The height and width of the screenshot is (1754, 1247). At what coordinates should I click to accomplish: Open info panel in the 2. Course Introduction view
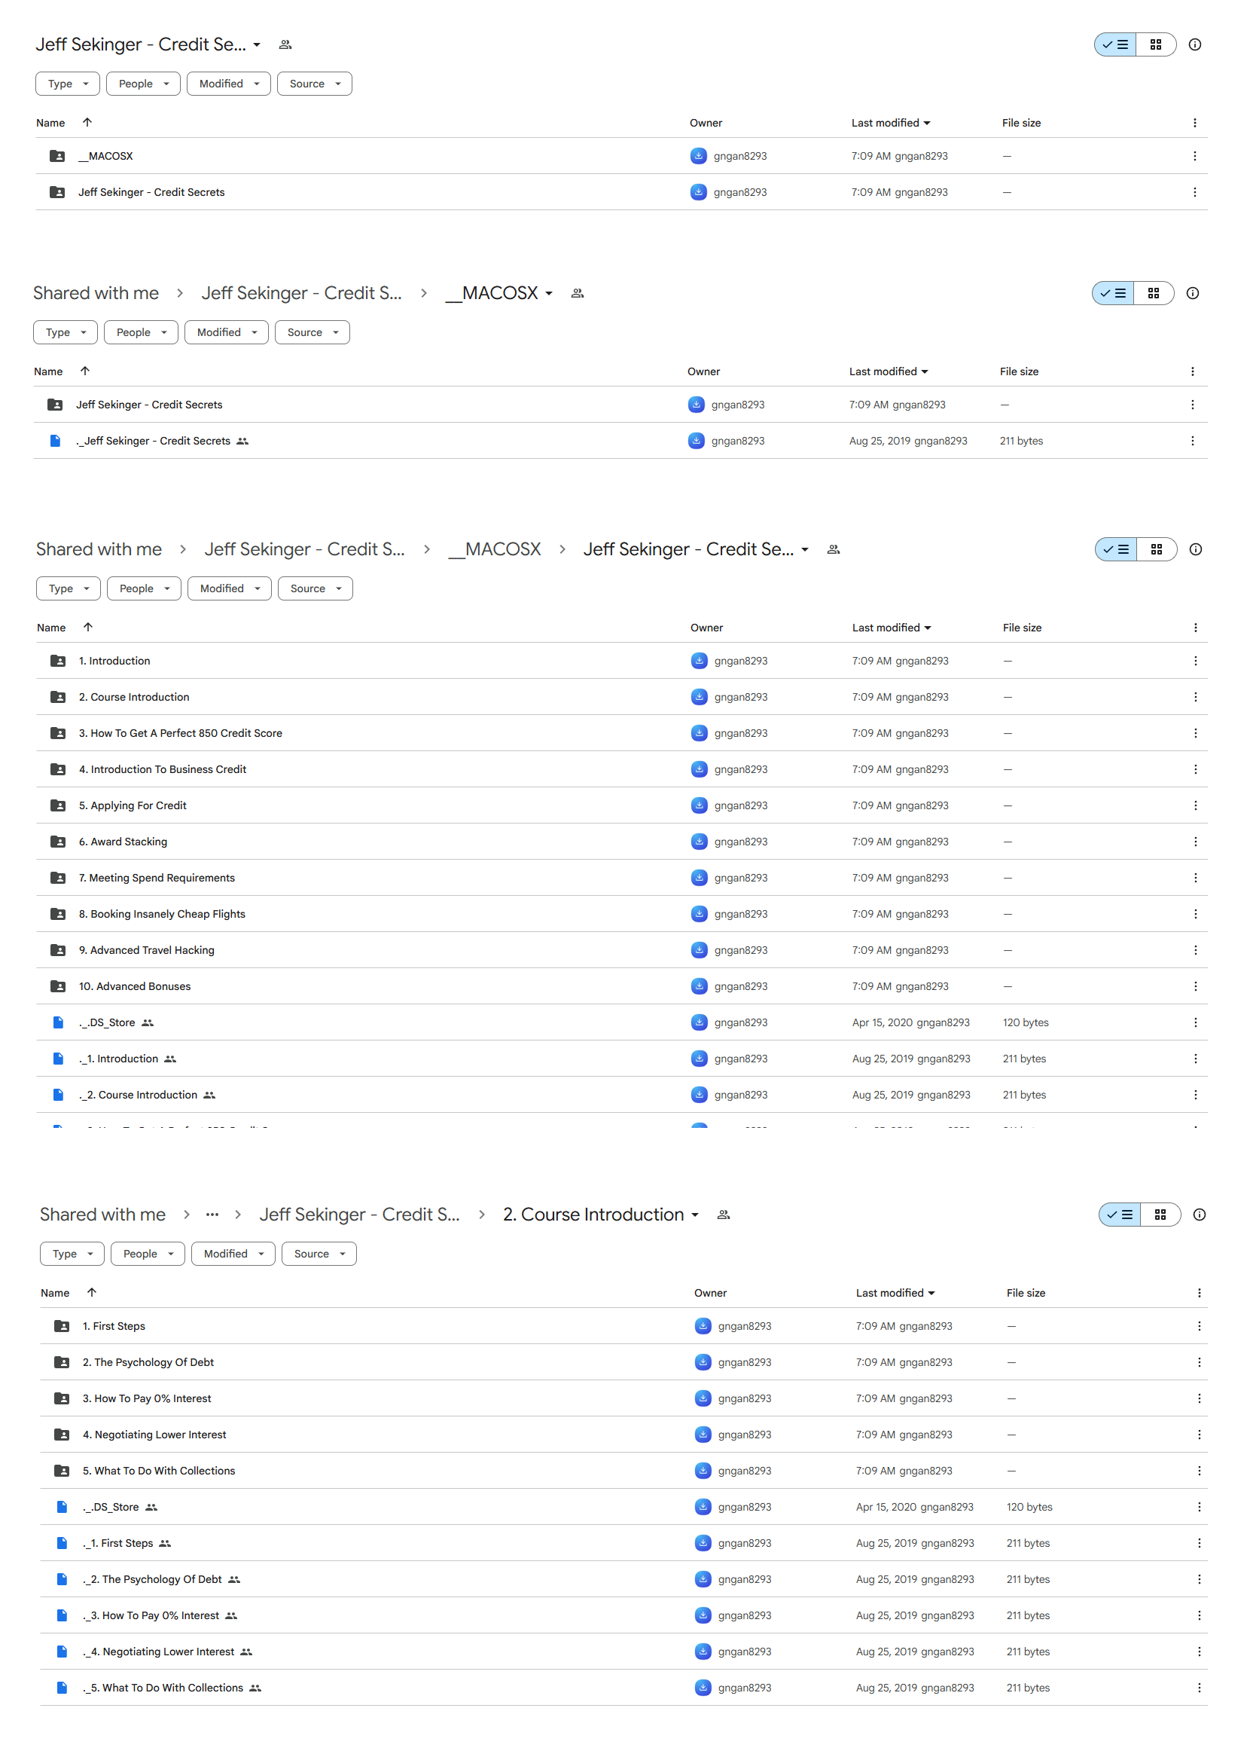(x=1199, y=1215)
